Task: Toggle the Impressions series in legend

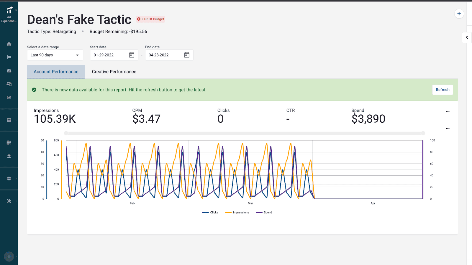Action: pos(237,213)
